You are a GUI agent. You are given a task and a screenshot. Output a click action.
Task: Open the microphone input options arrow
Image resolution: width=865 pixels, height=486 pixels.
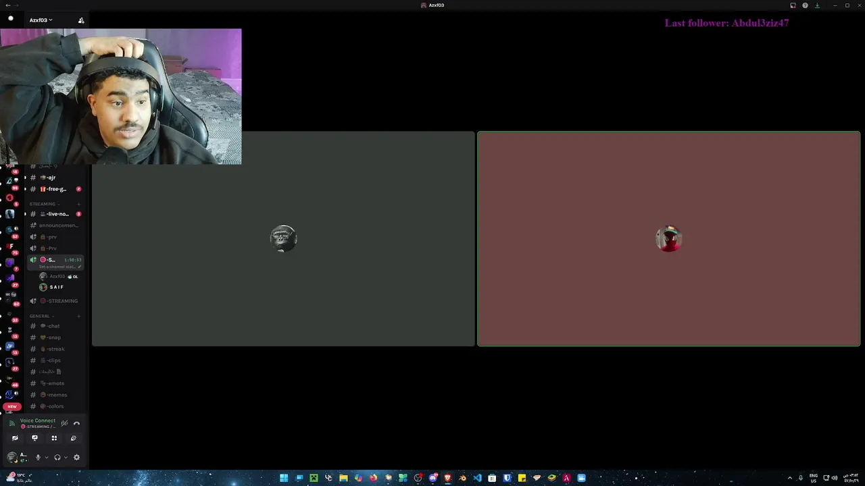(46, 457)
